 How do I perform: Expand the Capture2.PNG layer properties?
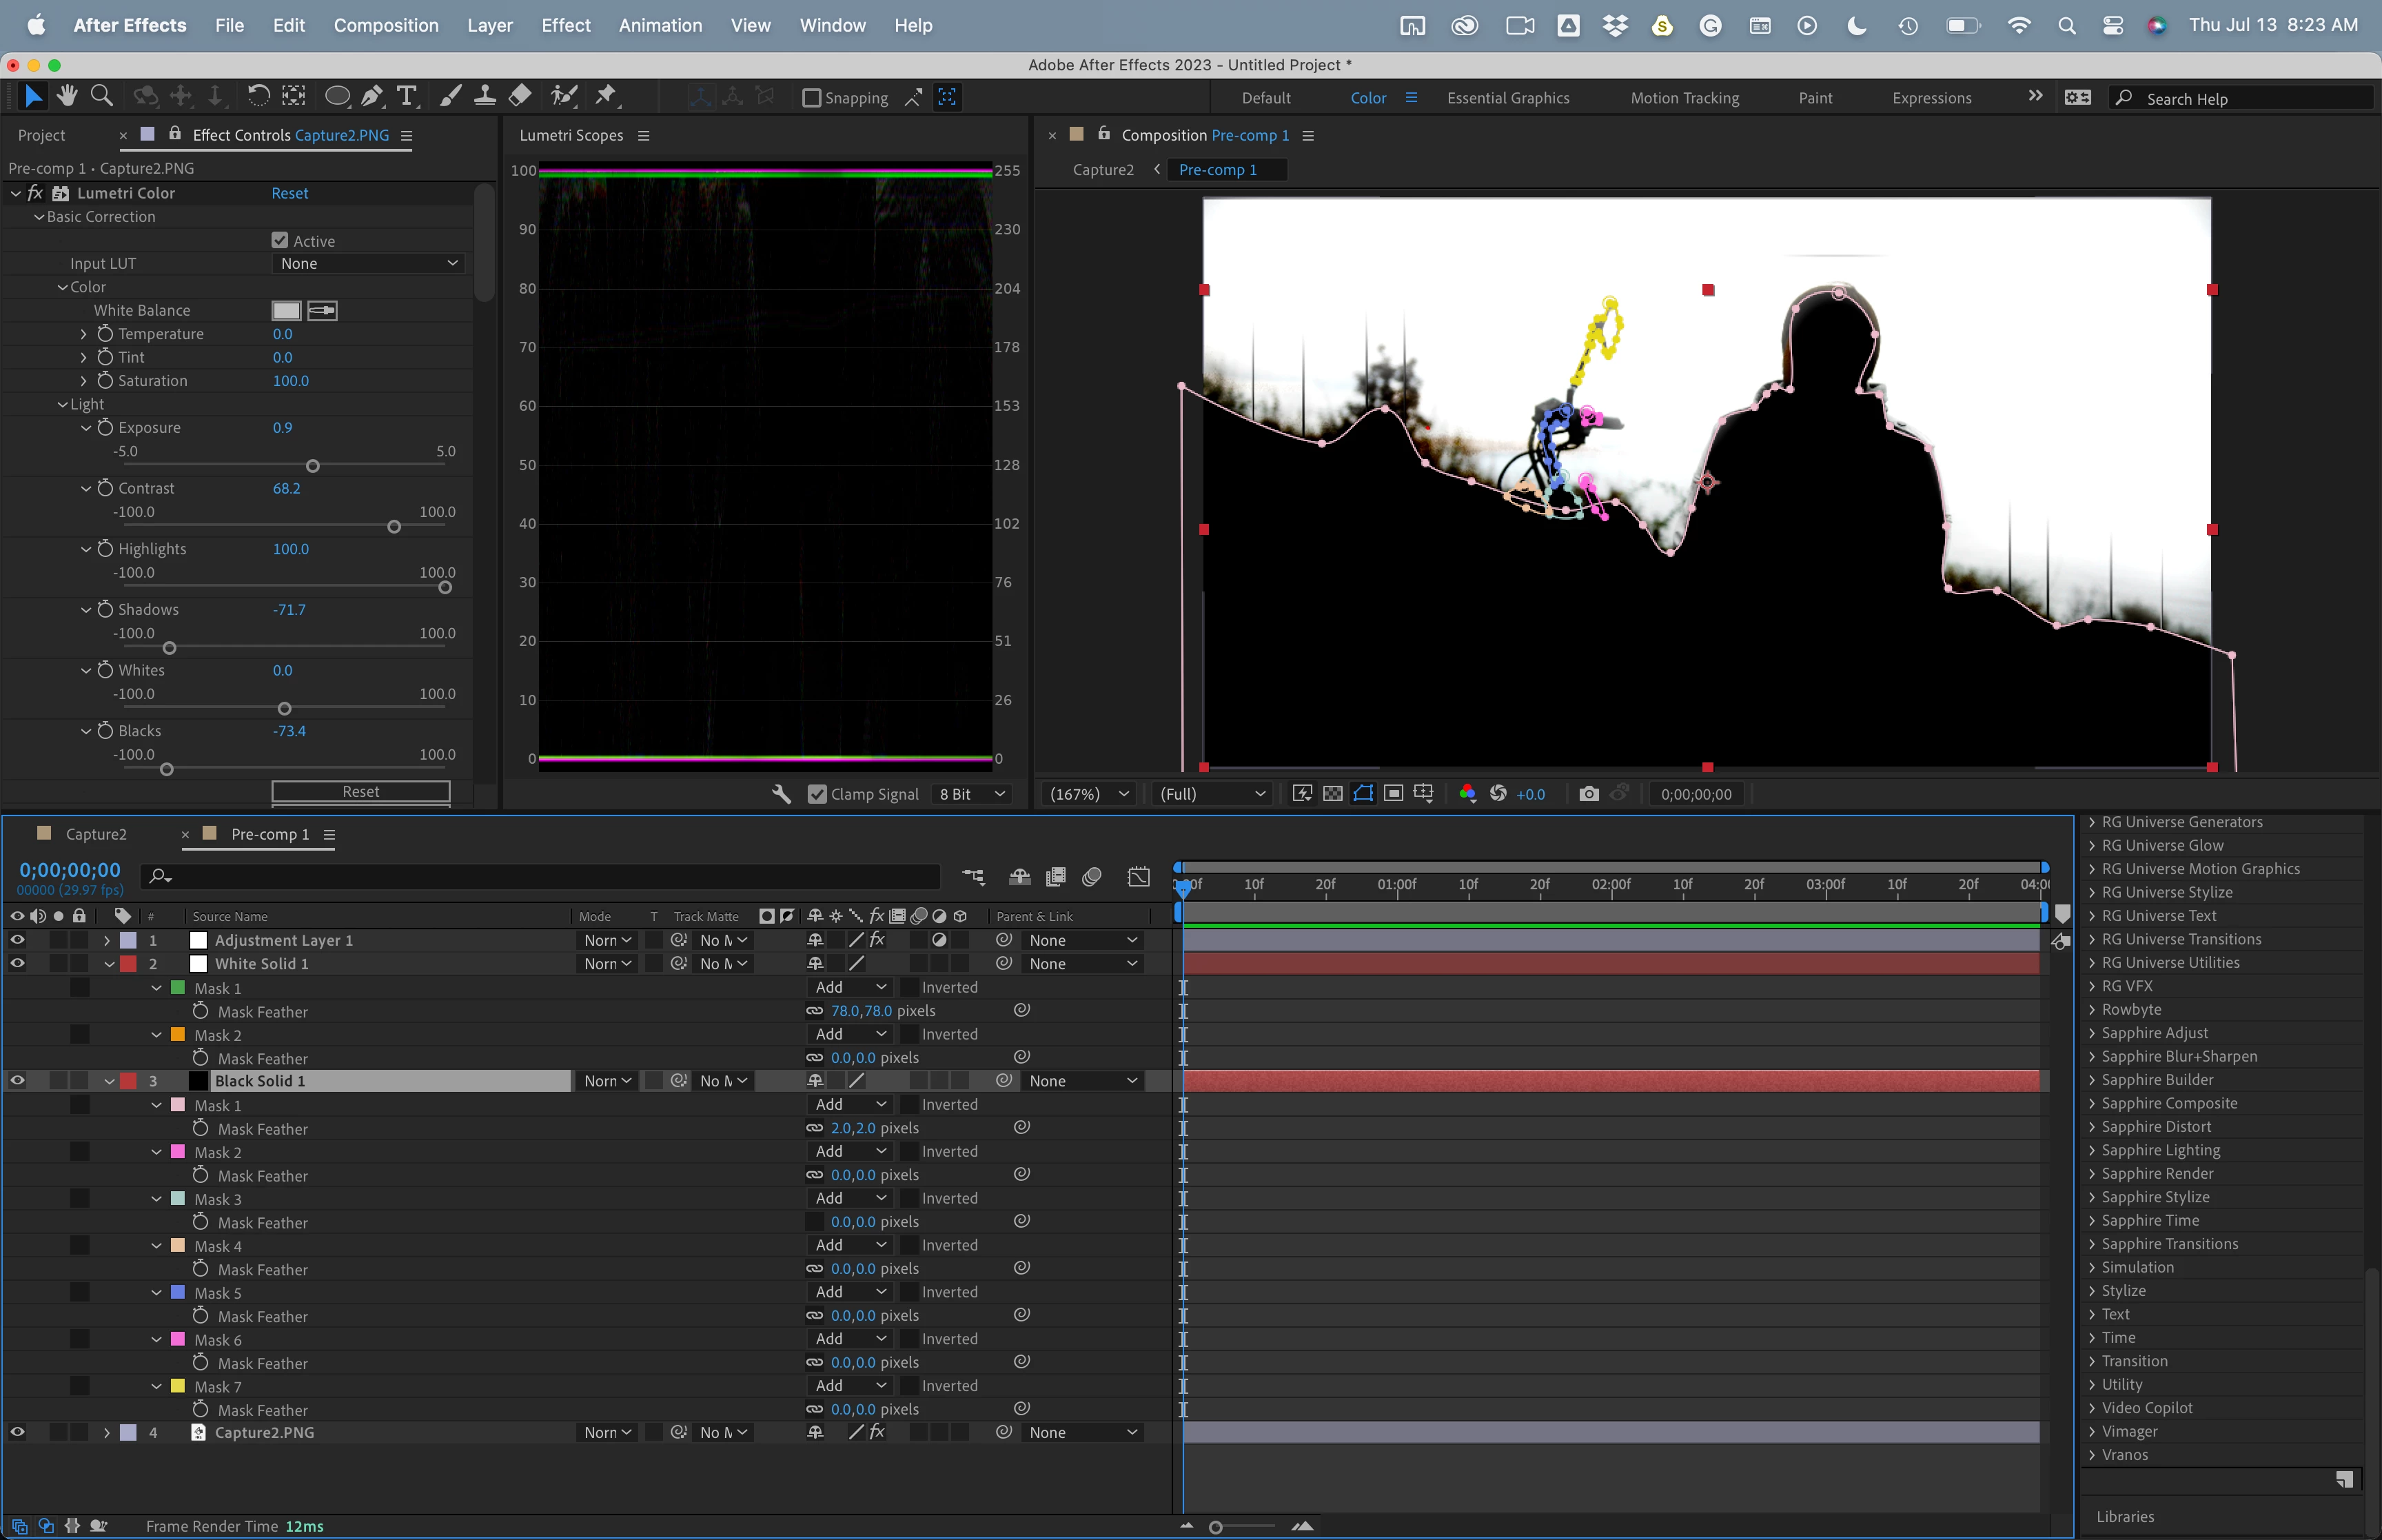[x=107, y=1432]
